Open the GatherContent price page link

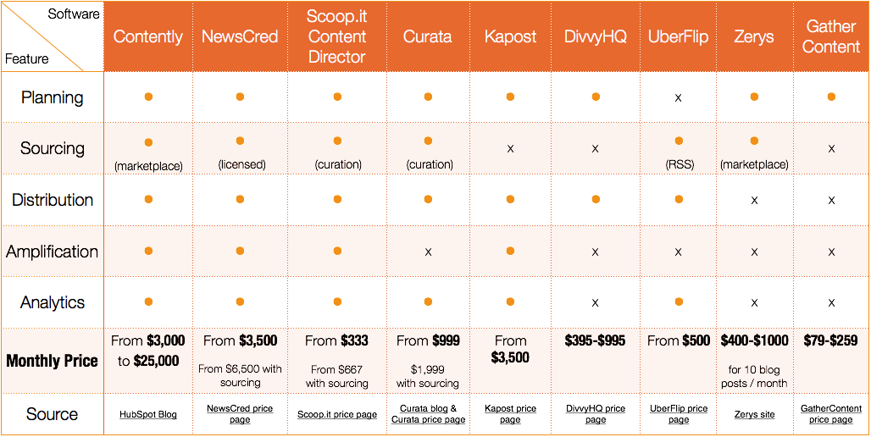pyautogui.click(x=831, y=414)
